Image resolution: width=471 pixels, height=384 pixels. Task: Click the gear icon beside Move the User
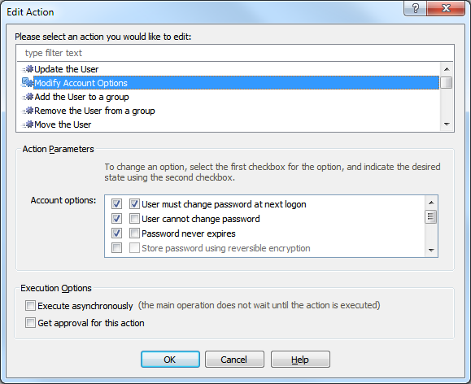click(x=28, y=124)
